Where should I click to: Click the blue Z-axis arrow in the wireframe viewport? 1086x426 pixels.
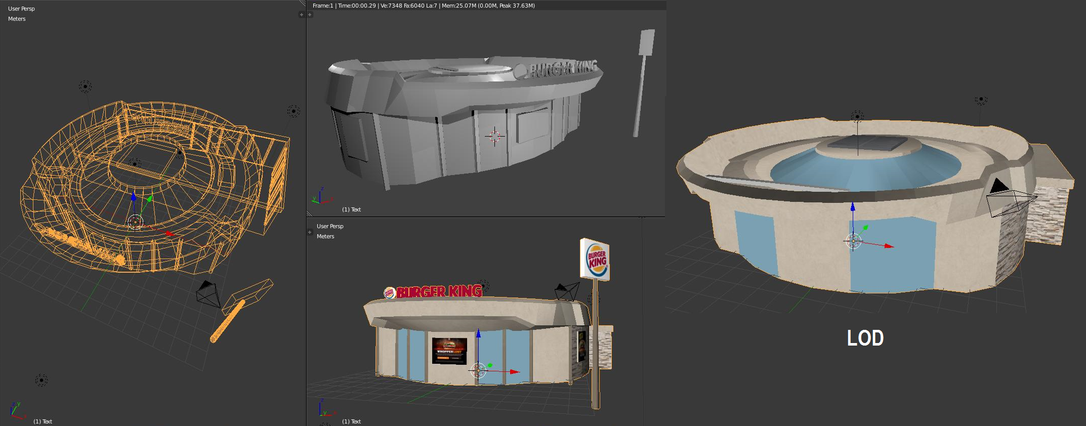(x=134, y=197)
